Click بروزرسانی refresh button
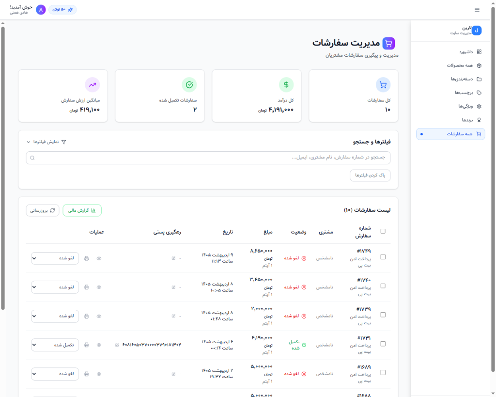This screenshot has width=496, height=397. coord(43,210)
